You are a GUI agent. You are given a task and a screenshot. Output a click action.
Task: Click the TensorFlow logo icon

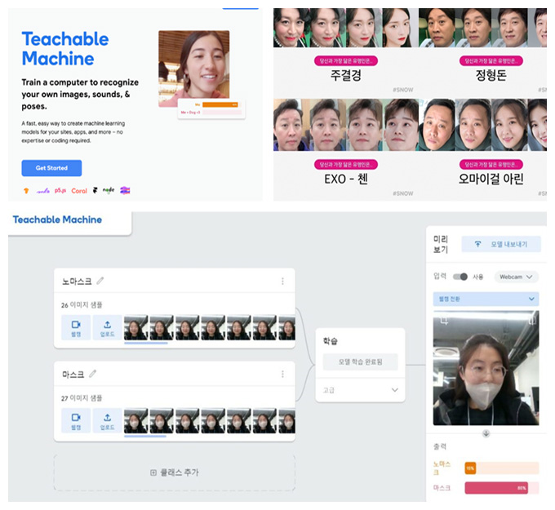click(26, 191)
